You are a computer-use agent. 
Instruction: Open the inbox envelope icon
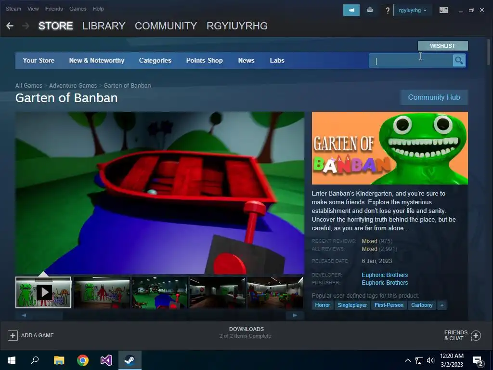370,10
